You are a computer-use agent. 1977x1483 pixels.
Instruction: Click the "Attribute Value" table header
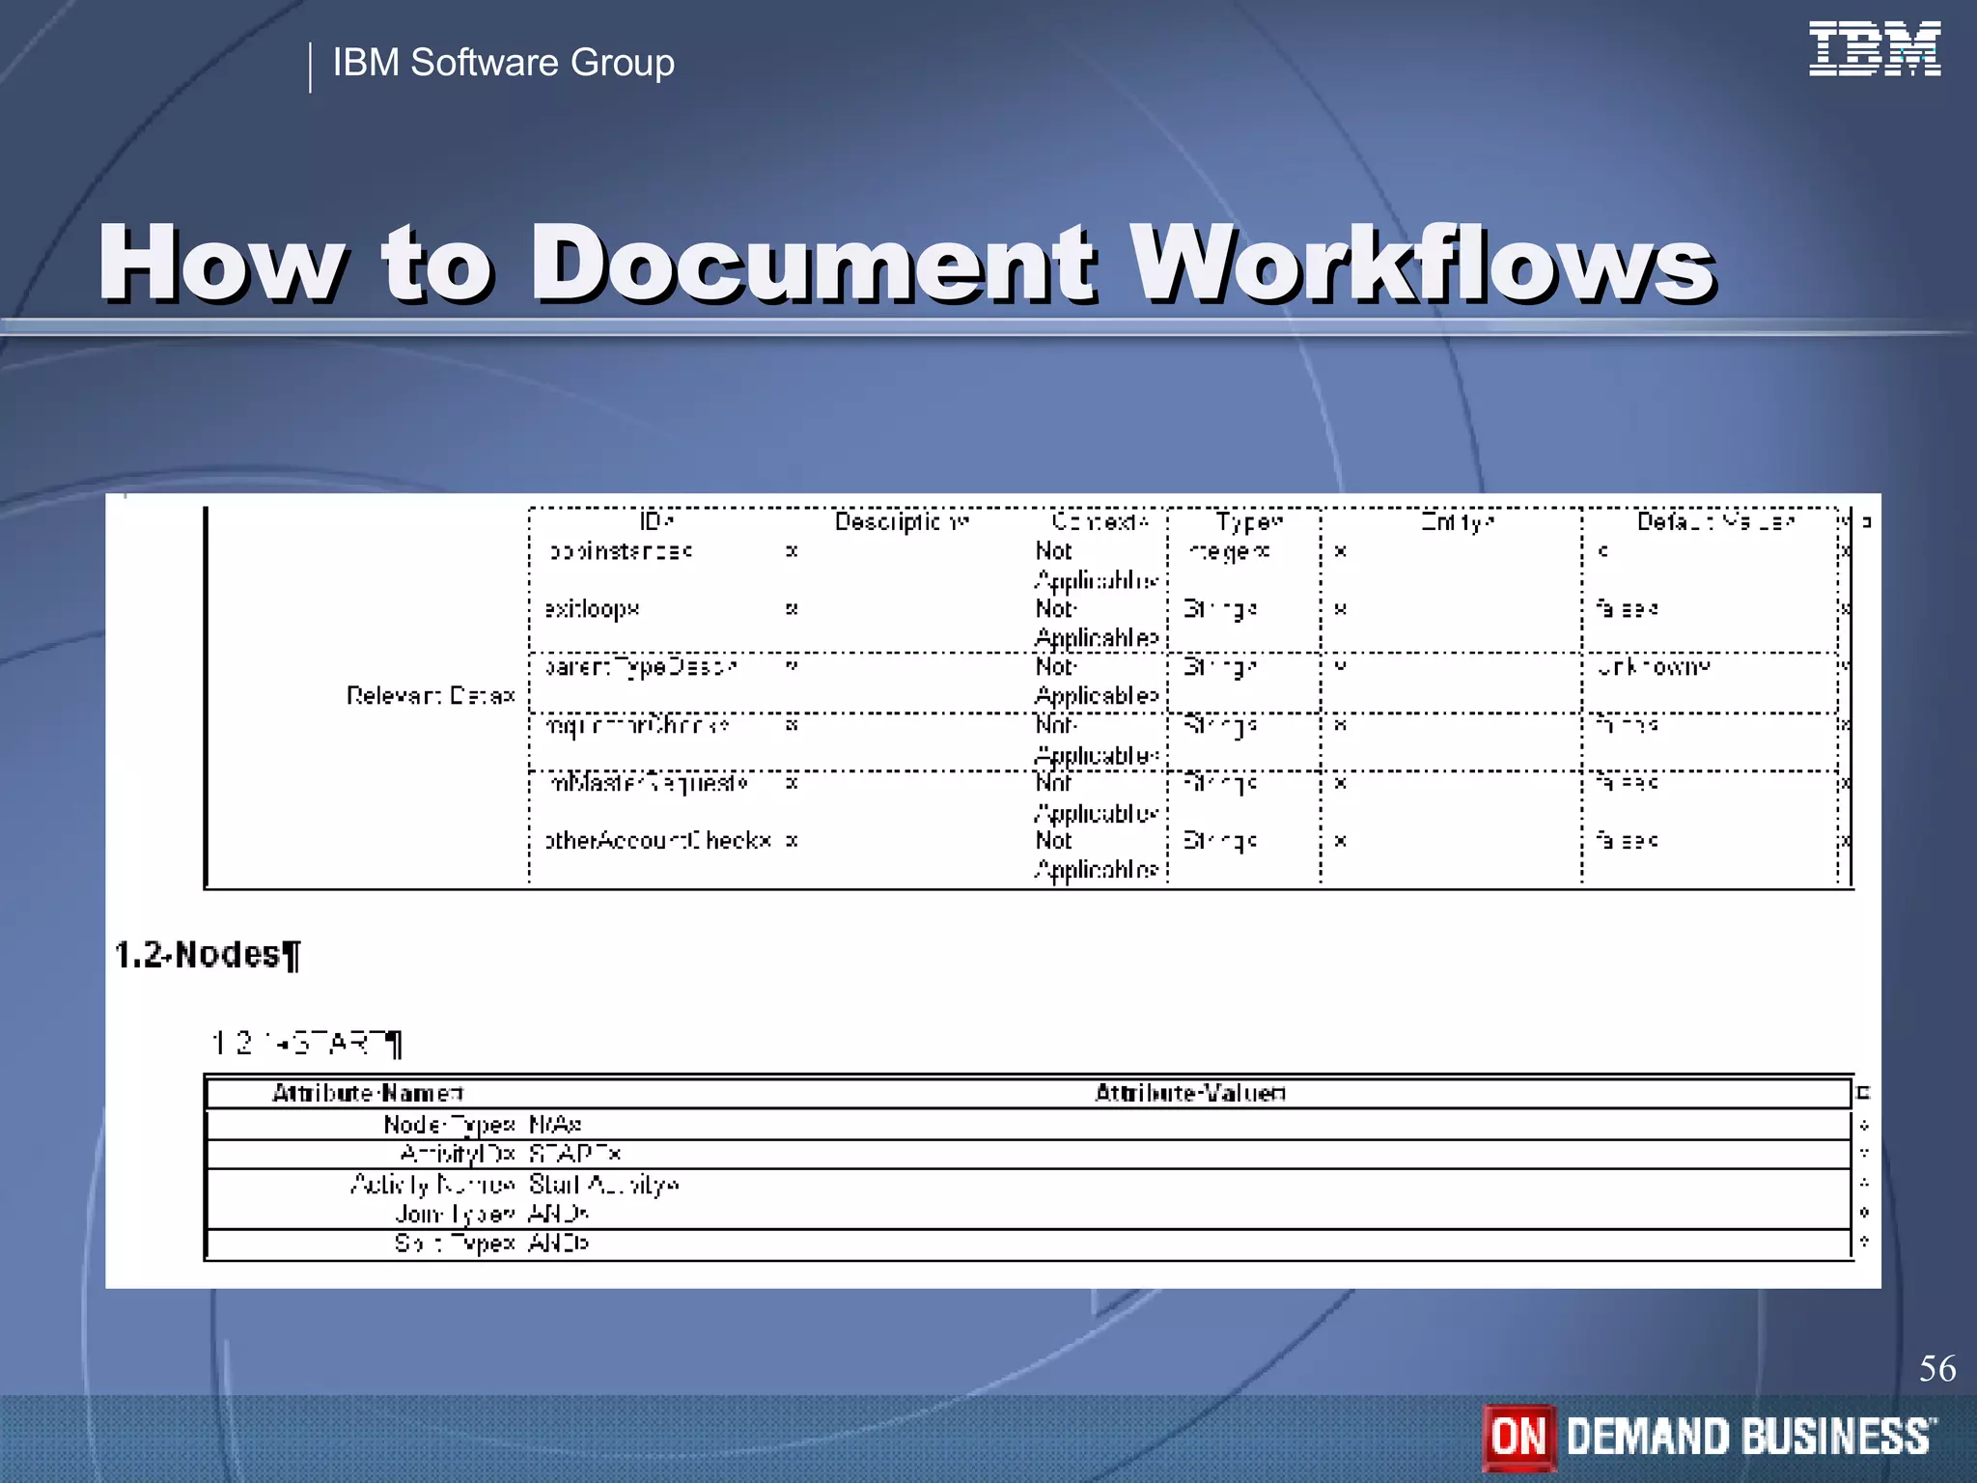(1189, 1093)
